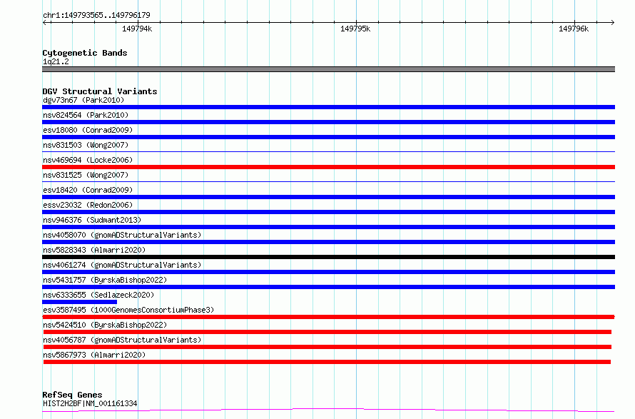
Task: Click the nsv5424510 (ByrskaBishop2022) label
Action: (105, 325)
